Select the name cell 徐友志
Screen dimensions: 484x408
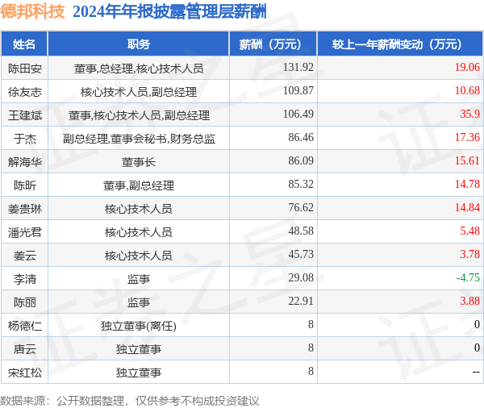coord(25,92)
